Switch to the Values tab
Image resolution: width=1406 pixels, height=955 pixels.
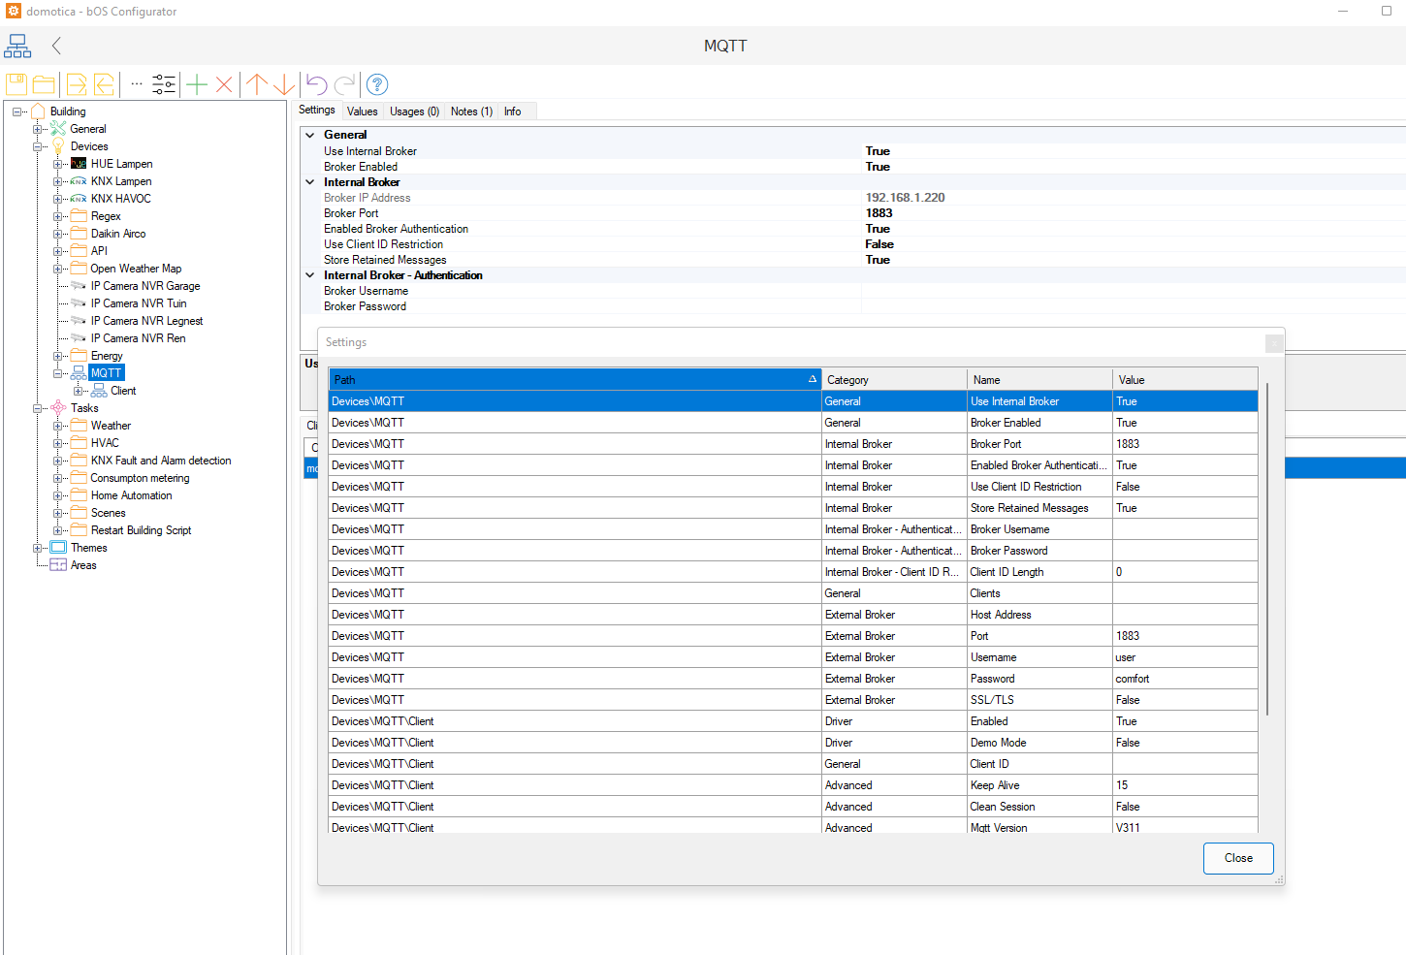click(362, 111)
